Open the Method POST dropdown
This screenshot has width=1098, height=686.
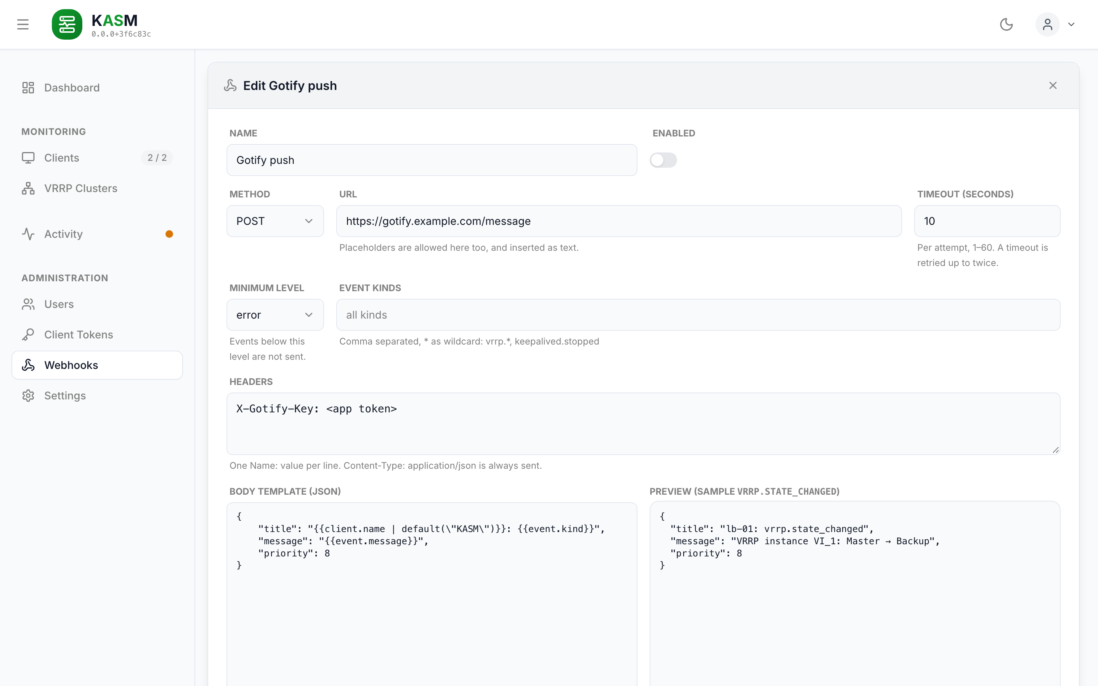coord(275,221)
